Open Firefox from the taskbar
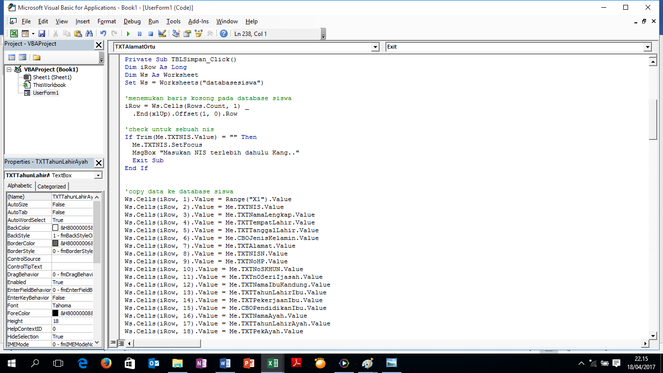The height and width of the screenshot is (373, 663). coord(106,363)
